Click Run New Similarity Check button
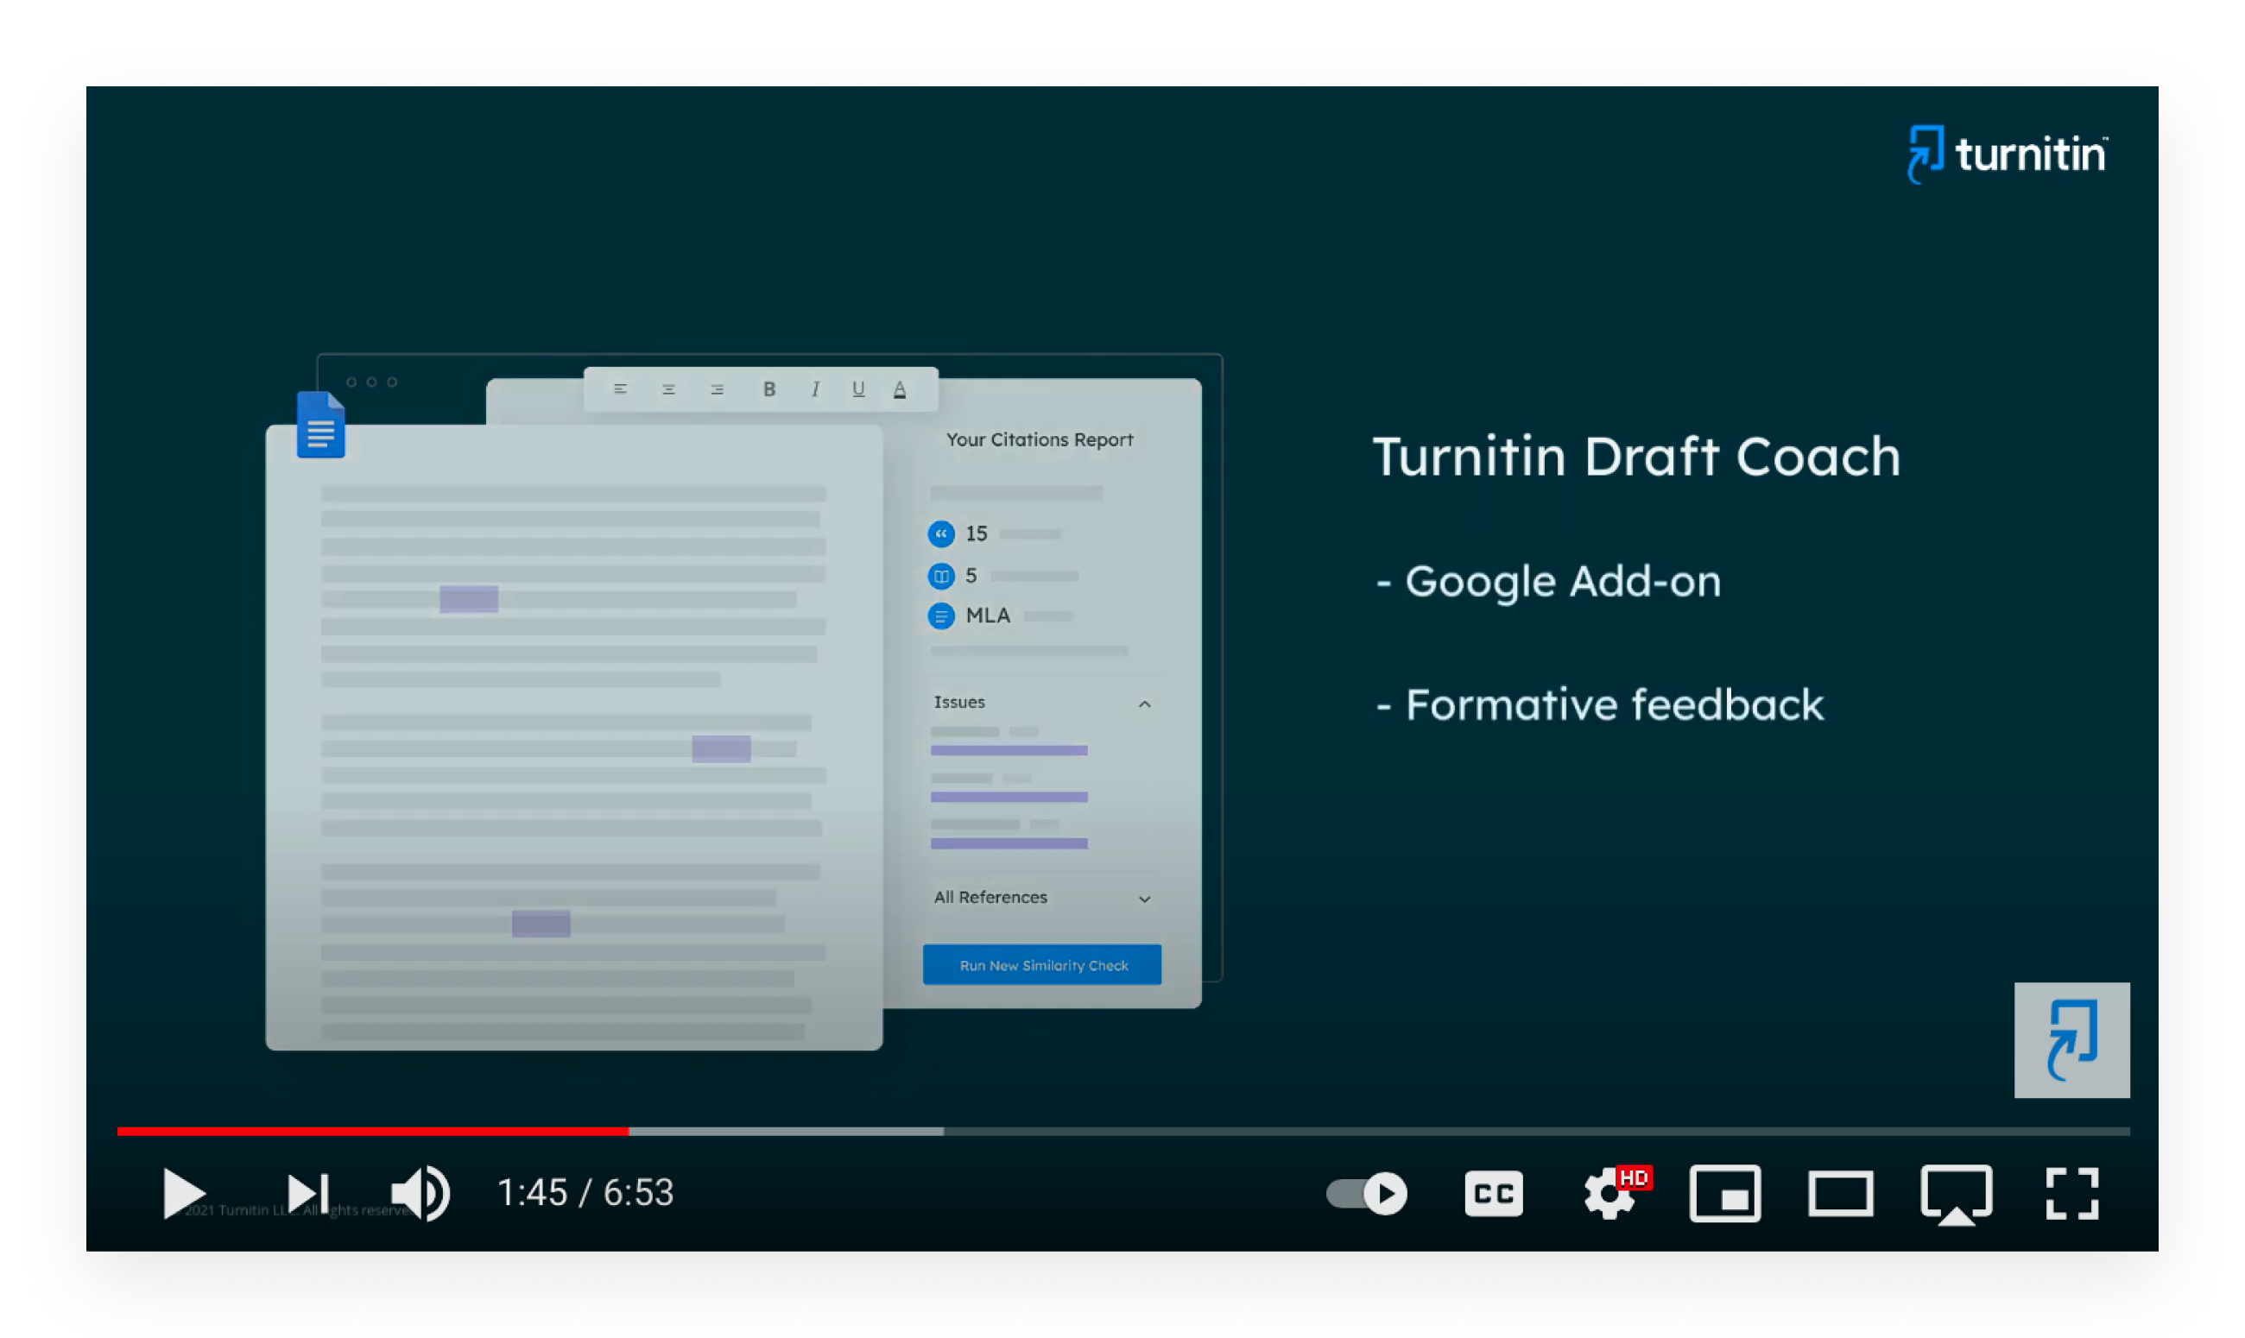 (1041, 965)
